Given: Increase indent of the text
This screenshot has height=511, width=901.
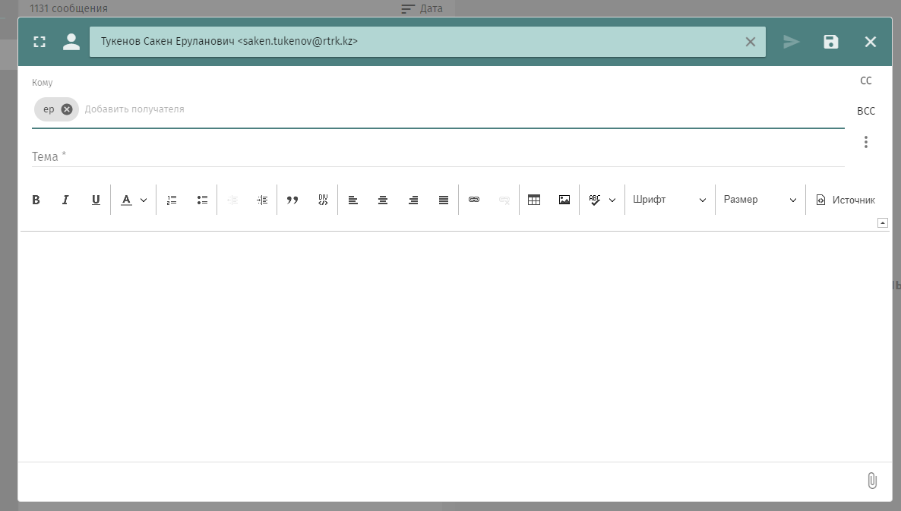Looking at the screenshot, I should click(x=262, y=200).
